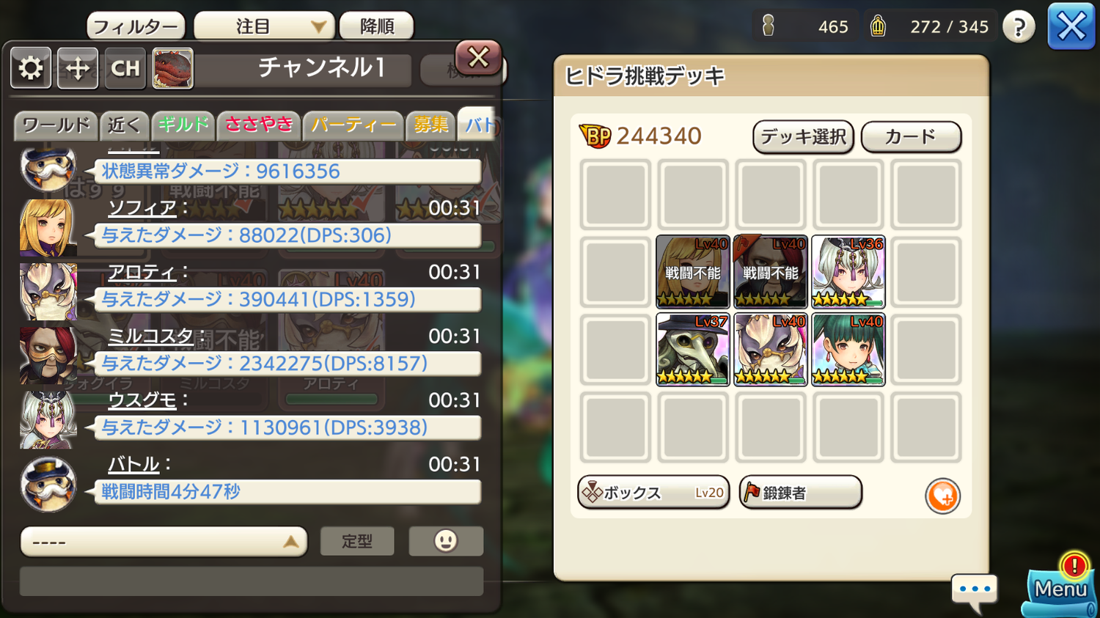Image resolution: width=1100 pixels, height=618 pixels.
Task: Click the move chat window arrows icon
Action: [x=78, y=68]
